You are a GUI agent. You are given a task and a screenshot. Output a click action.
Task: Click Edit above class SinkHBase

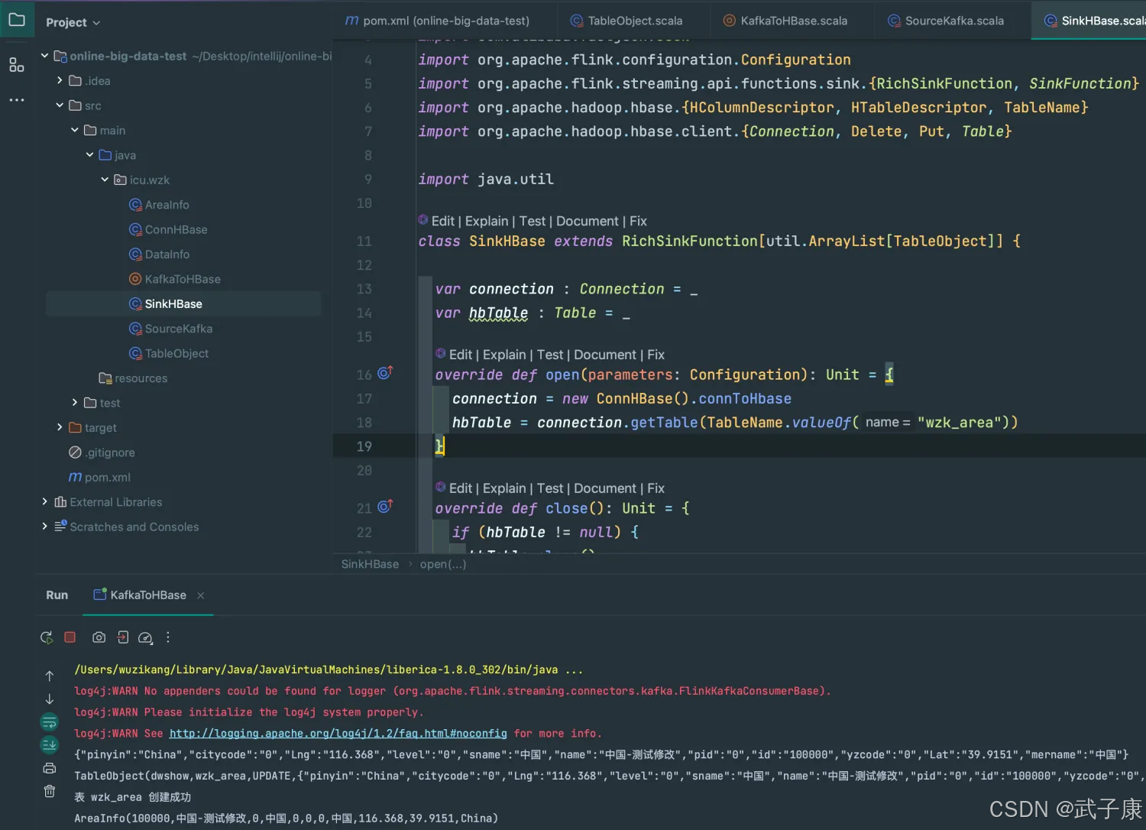point(443,221)
